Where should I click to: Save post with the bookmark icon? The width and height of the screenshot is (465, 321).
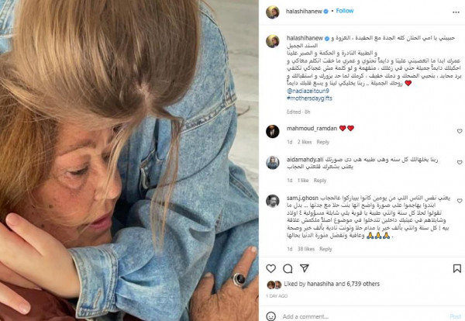pos(457,268)
